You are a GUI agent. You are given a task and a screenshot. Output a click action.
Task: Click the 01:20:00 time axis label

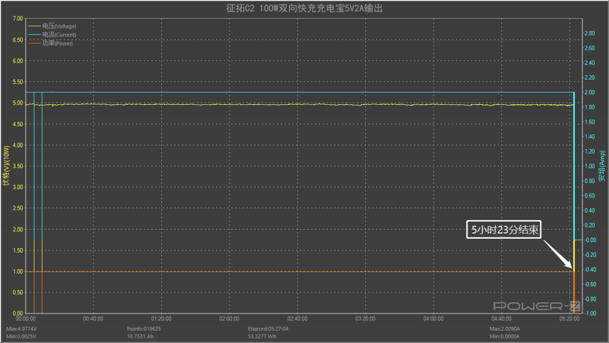click(161, 319)
